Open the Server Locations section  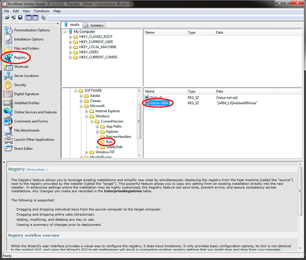[26, 76]
